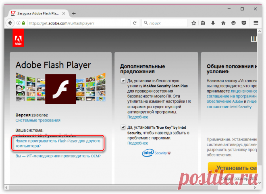
Task: Open a new tab with plus button
Action: tap(74, 13)
